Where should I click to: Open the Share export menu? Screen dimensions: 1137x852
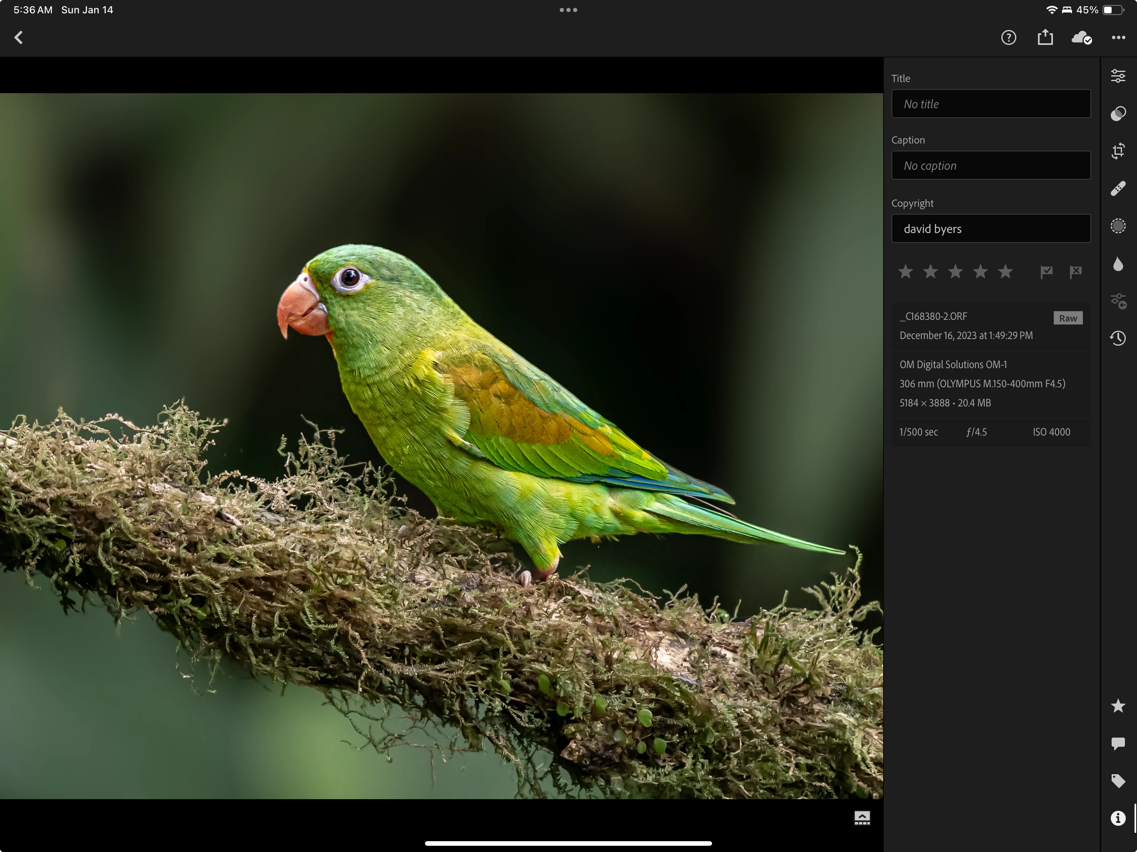click(x=1045, y=37)
